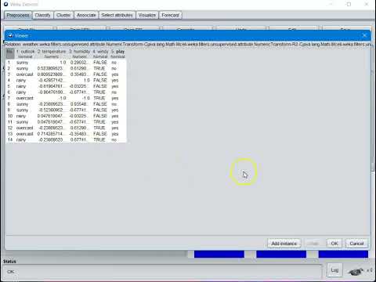Click the greyed-out Undo button

click(313, 244)
